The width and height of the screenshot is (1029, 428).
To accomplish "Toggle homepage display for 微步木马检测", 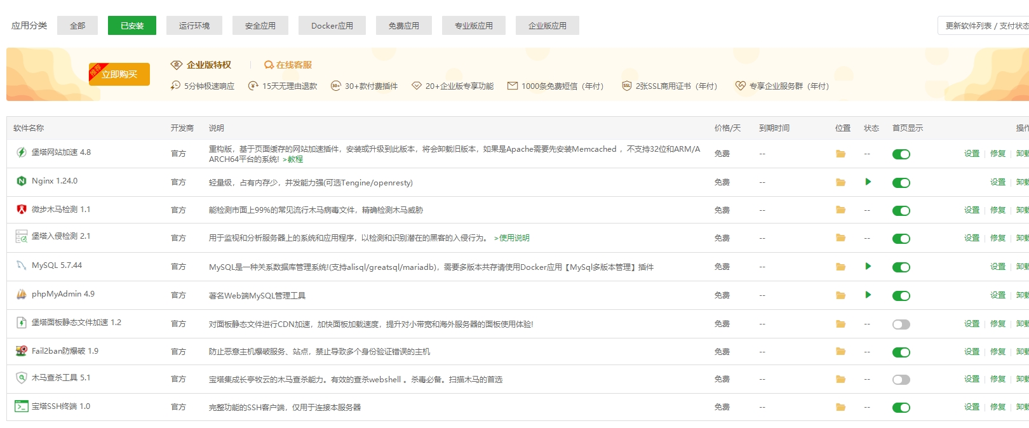I will pyautogui.click(x=901, y=211).
